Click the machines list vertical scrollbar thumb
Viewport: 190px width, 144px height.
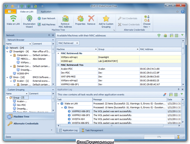(183, 48)
